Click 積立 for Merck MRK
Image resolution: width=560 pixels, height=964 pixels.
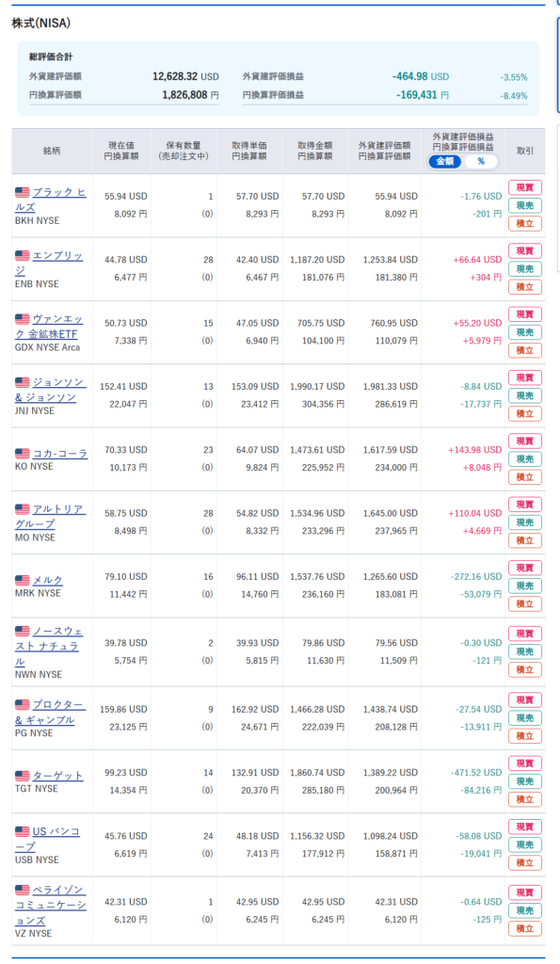524,603
